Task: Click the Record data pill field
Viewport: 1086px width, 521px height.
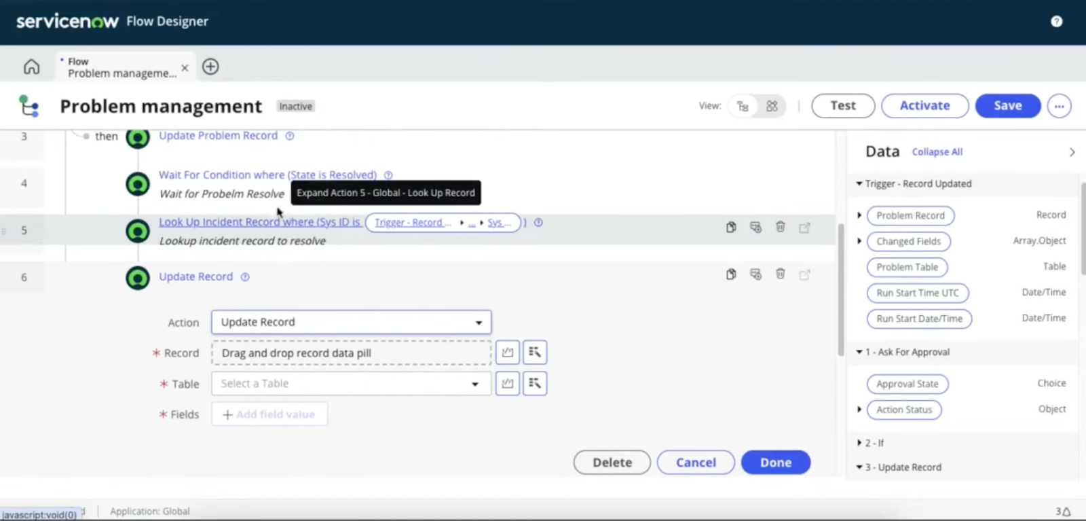Action: pyautogui.click(x=351, y=353)
